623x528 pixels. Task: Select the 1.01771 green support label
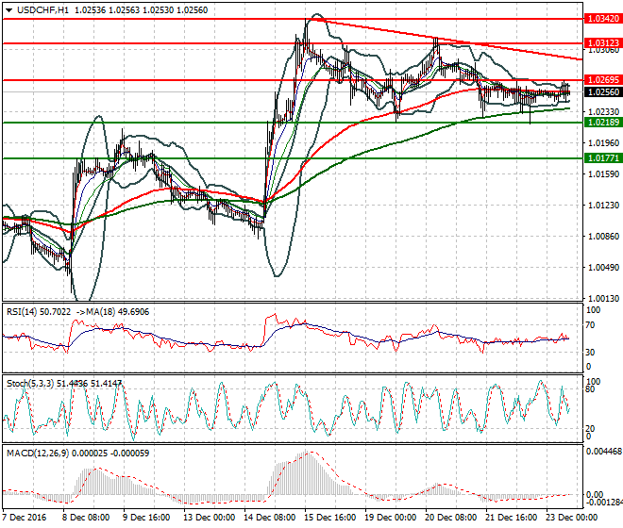[x=603, y=158]
